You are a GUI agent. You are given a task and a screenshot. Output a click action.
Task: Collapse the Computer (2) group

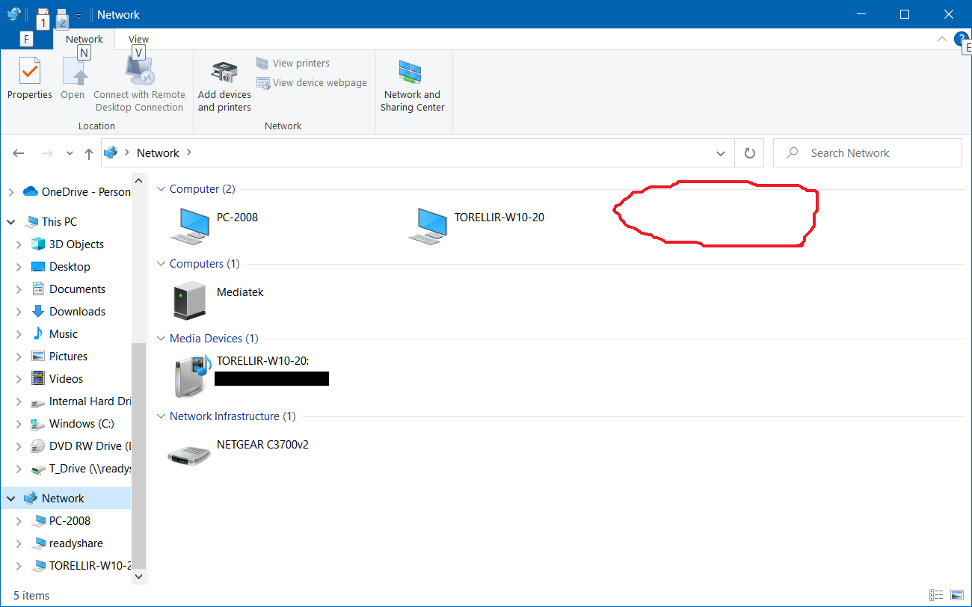click(x=161, y=188)
